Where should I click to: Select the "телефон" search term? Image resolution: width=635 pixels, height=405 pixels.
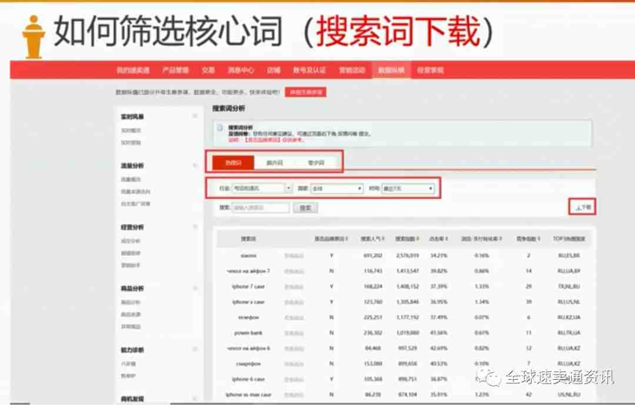[x=248, y=317]
